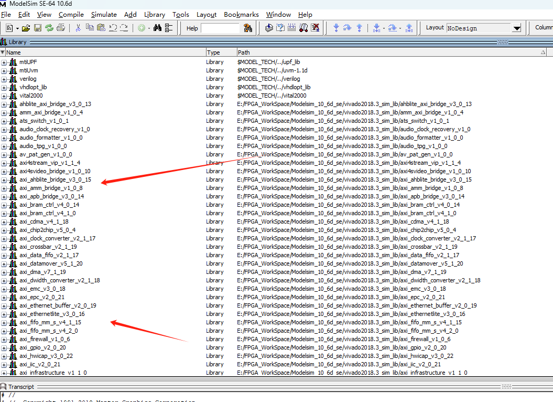
Task: Click the Compile toolbar icon with down arrow
Action: [269, 28]
